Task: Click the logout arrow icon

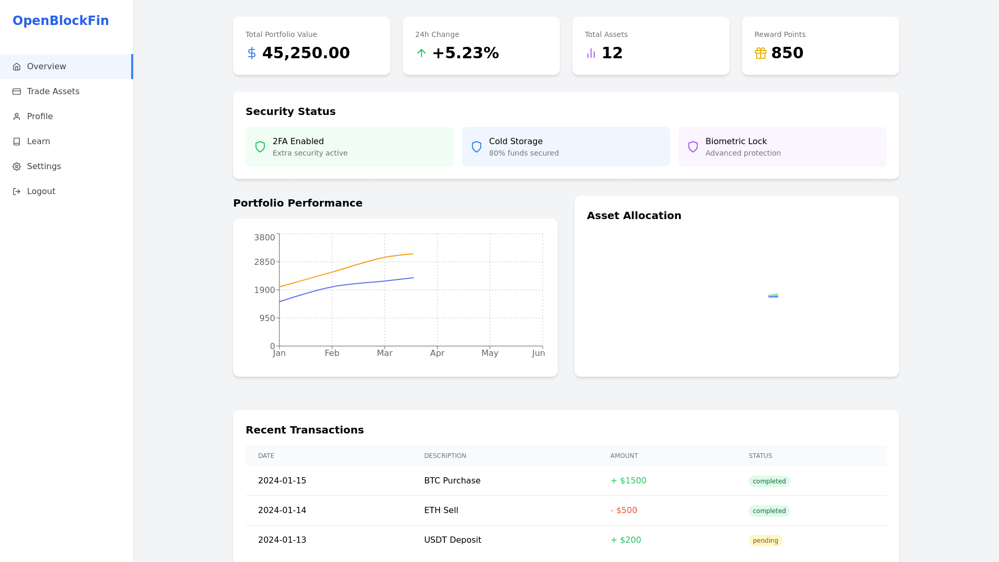Action: pos(17,191)
